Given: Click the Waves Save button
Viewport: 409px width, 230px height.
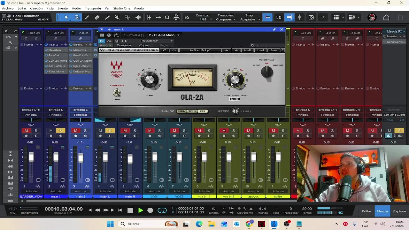Looking at the screenshot, I should click(274, 50).
